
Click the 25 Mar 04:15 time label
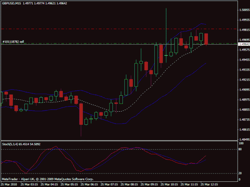click(49, 185)
